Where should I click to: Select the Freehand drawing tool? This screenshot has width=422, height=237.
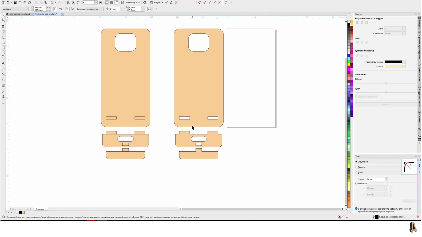click(x=3, y=37)
